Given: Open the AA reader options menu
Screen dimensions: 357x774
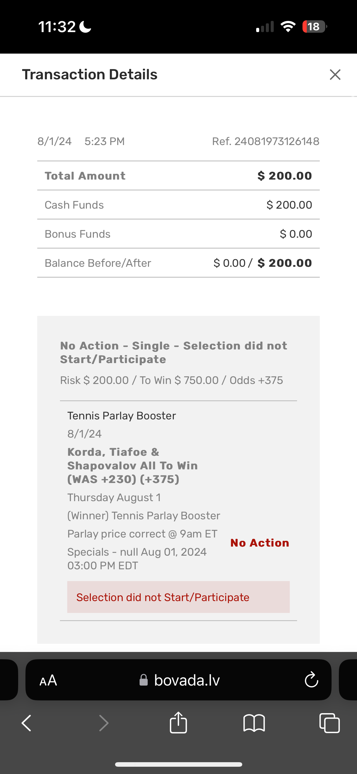Looking at the screenshot, I should pyautogui.click(x=48, y=680).
